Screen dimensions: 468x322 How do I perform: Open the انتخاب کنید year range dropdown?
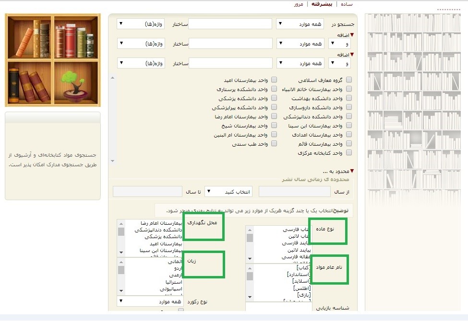228,192
